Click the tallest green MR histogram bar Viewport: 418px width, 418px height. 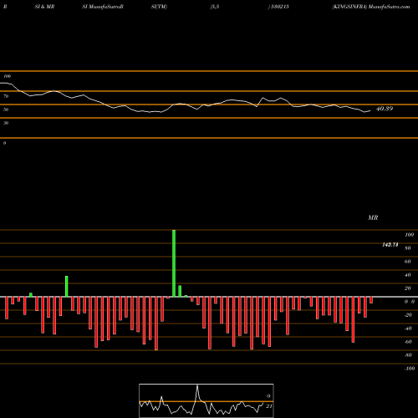[174, 263]
